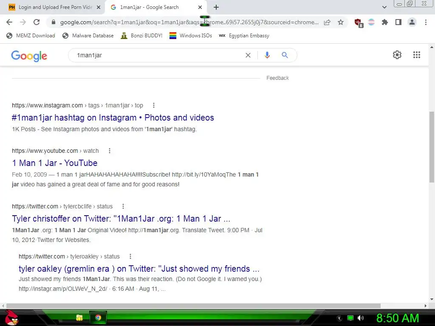
Task: Open the Tyler christoffer on Twitter result
Action: (121, 219)
